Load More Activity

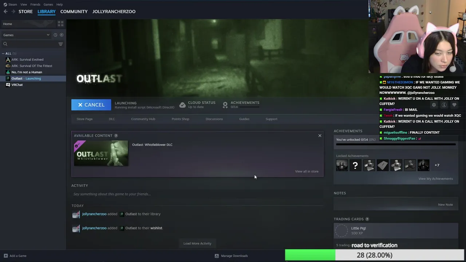197,243
